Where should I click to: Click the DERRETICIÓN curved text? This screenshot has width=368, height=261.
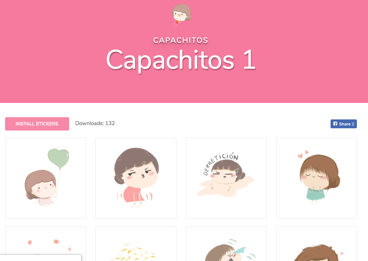[220, 162]
